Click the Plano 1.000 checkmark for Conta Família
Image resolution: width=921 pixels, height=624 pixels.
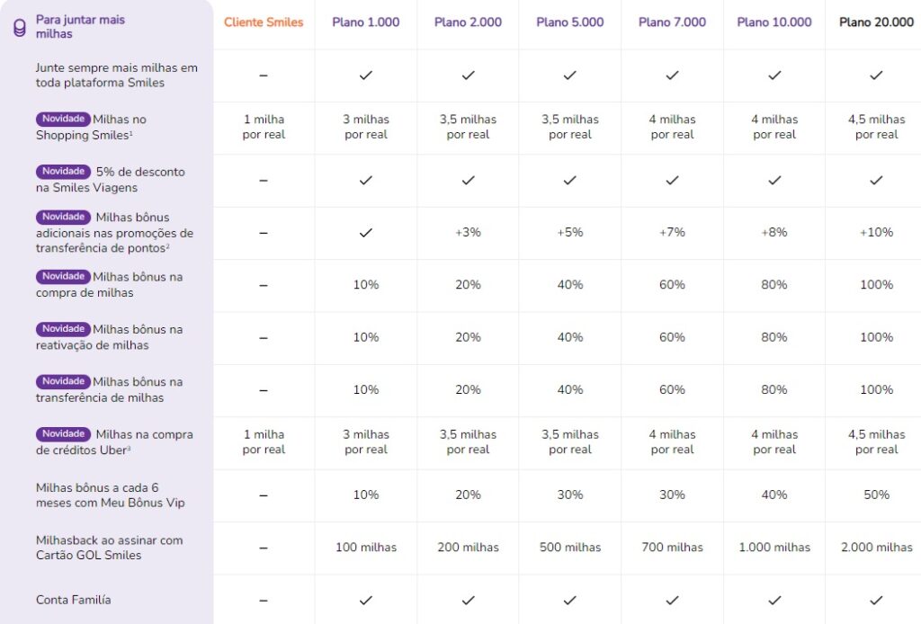point(366,600)
